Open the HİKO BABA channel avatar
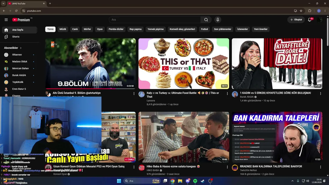 [142, 168]
